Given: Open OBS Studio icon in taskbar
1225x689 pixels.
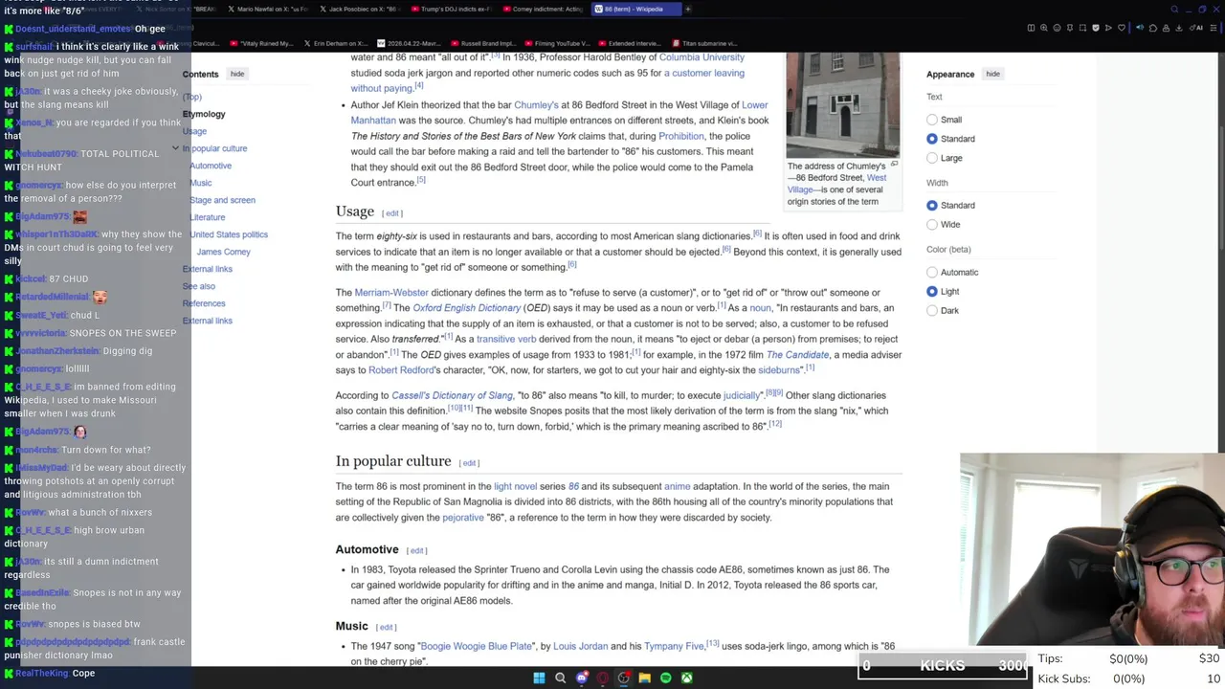Looking at the screenshot, I should 623,678.
